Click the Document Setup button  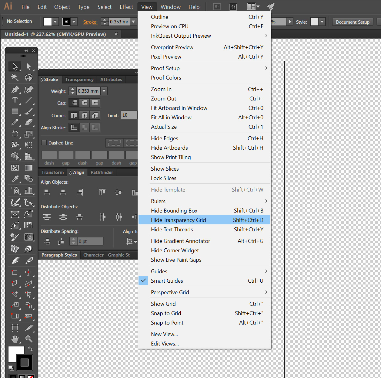353,22
